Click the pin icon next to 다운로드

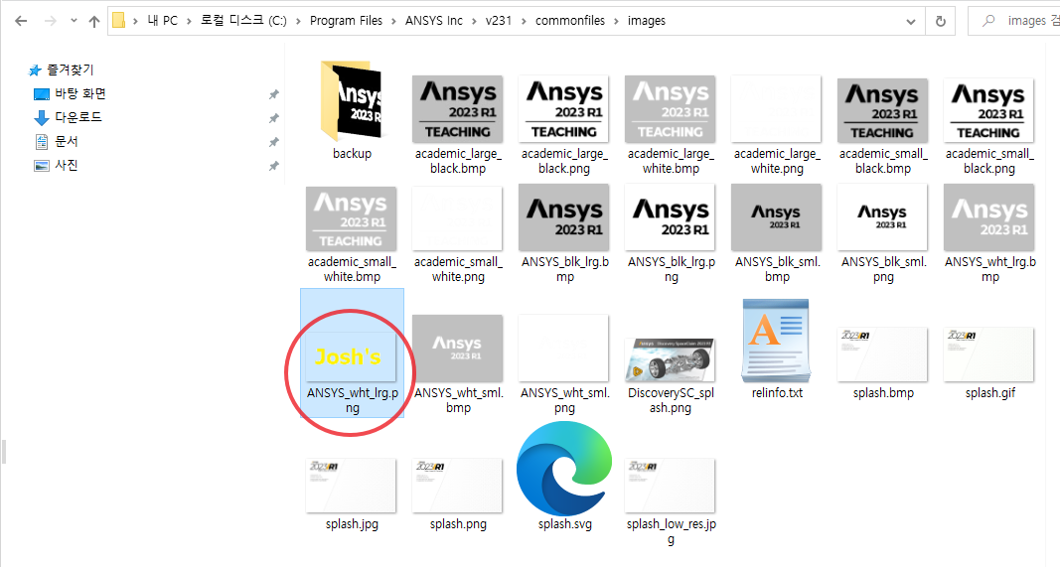(x=274, y=118)
